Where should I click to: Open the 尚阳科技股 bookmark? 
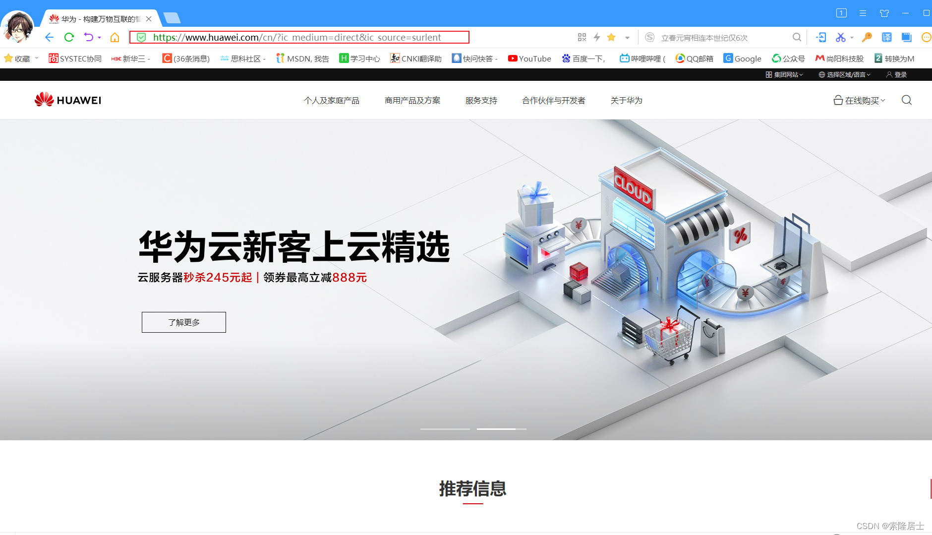(x=839, y=59)
